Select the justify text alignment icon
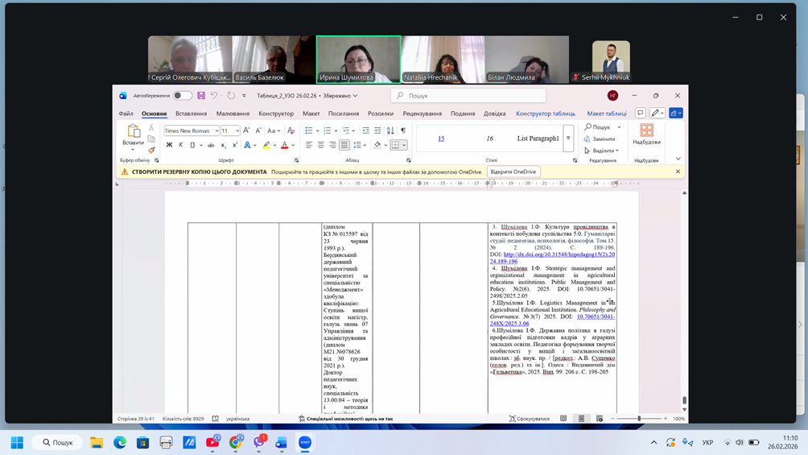This screenshot has width=808, height=455. (344, 146)
